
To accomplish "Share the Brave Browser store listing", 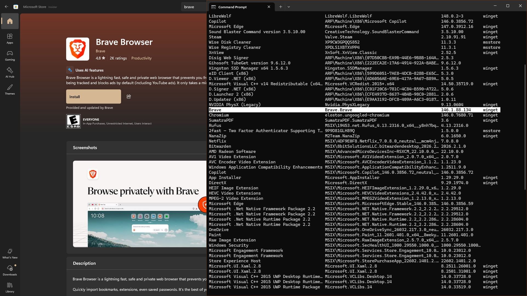I will [129, 96].
